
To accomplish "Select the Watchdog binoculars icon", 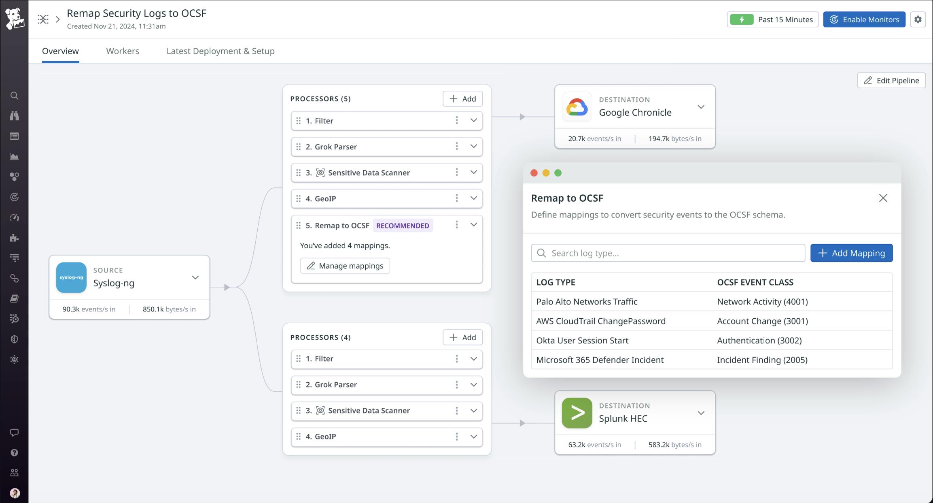I will 15,116.
